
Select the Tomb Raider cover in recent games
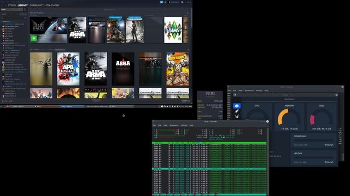point(135,30)
